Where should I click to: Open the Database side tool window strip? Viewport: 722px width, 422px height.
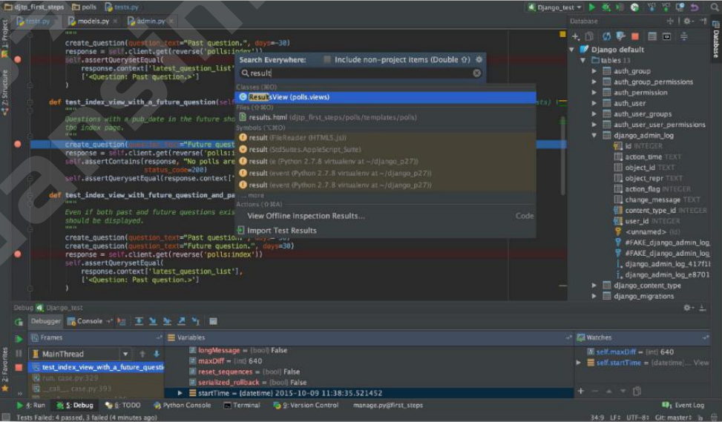716,39
